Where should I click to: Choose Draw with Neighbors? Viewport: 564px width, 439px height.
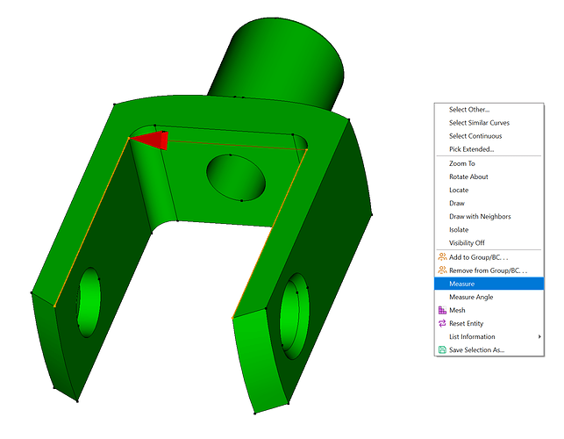tap(489, 217)
